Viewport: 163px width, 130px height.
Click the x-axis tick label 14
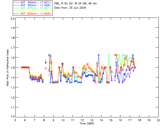101,120
